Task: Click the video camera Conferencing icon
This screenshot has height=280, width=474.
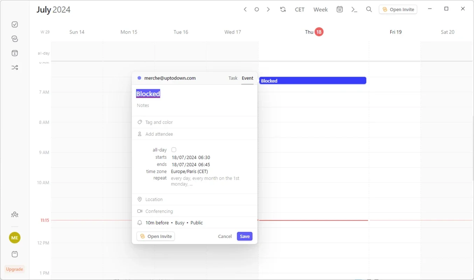Action: click(140, 211)
